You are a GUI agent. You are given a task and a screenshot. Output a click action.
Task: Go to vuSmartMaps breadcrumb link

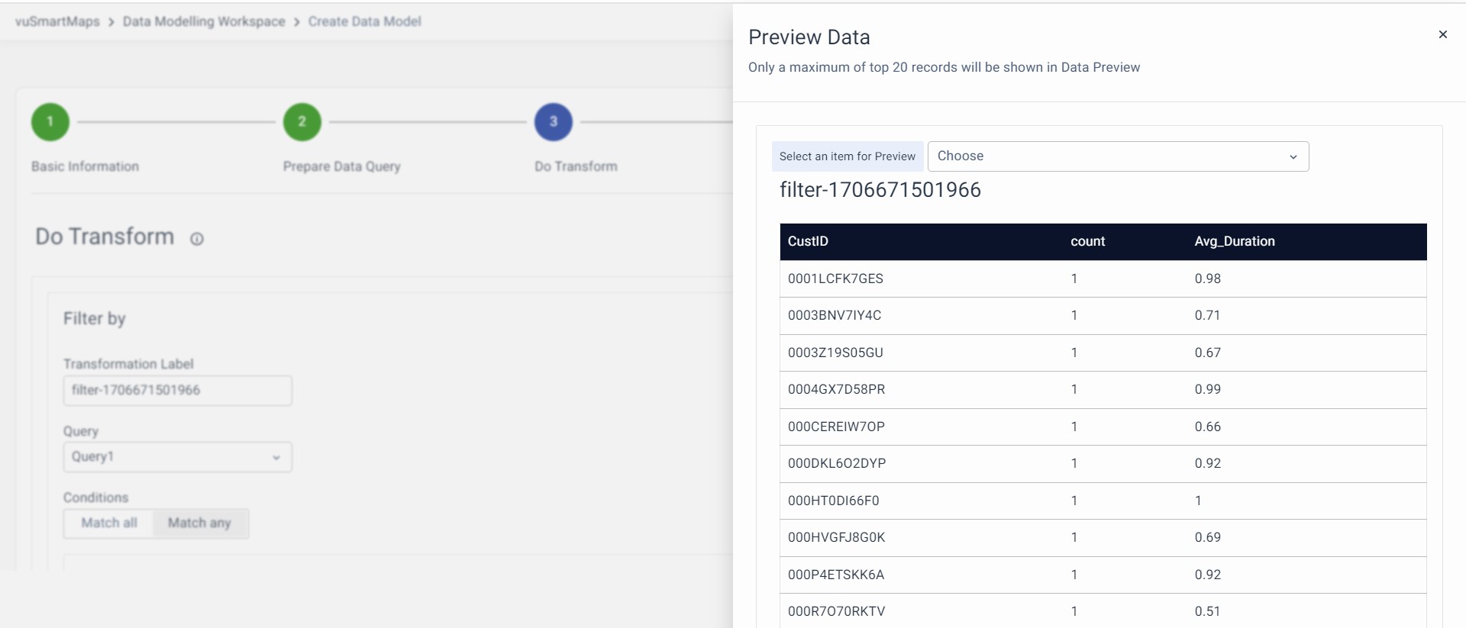coord(57,21)
